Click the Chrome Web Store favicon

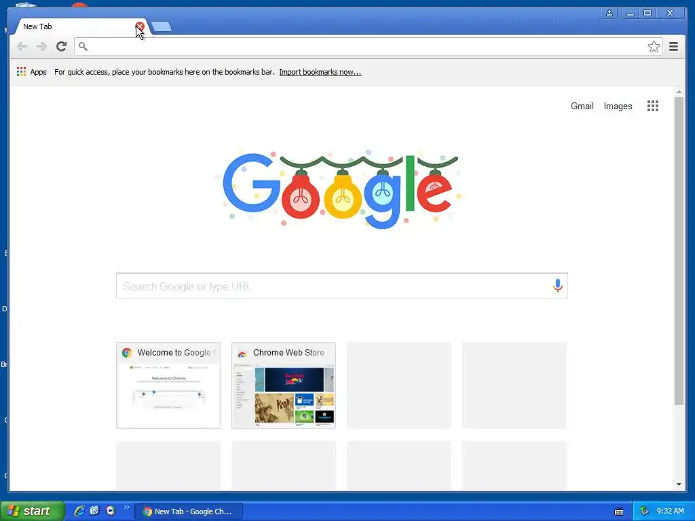pos(242,353)
